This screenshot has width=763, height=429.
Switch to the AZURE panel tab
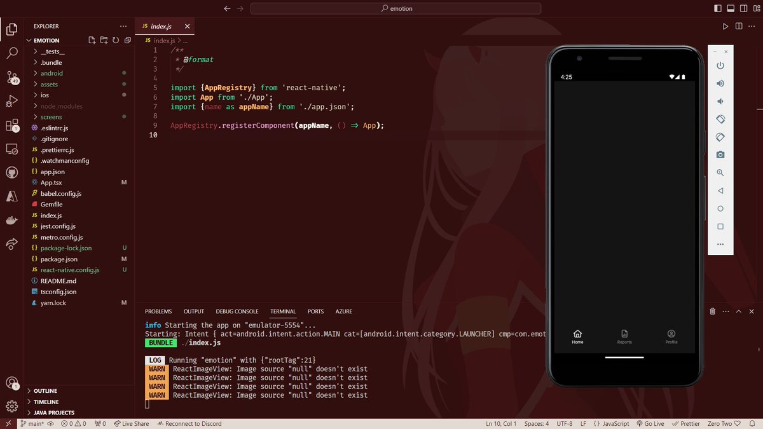(344, 311)
